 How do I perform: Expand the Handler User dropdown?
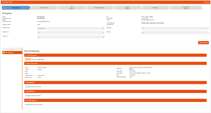coord(71,32)
